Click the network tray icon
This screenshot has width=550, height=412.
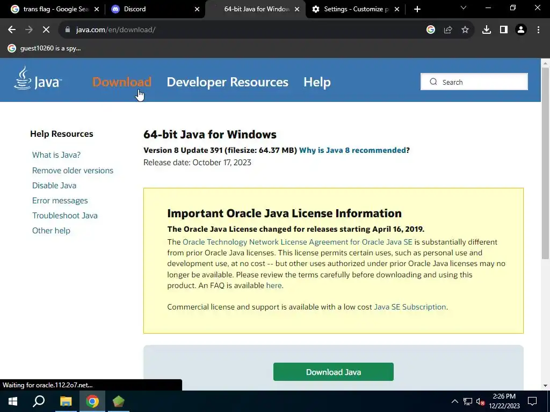tap(468, 401)
